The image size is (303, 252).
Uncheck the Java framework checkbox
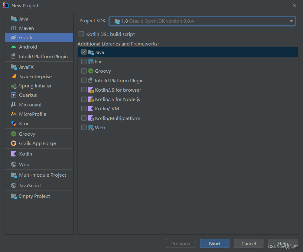click(x=84, y=52)
